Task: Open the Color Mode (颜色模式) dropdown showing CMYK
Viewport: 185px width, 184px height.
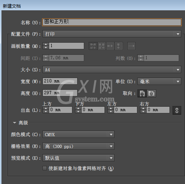Action: [78, 134]
